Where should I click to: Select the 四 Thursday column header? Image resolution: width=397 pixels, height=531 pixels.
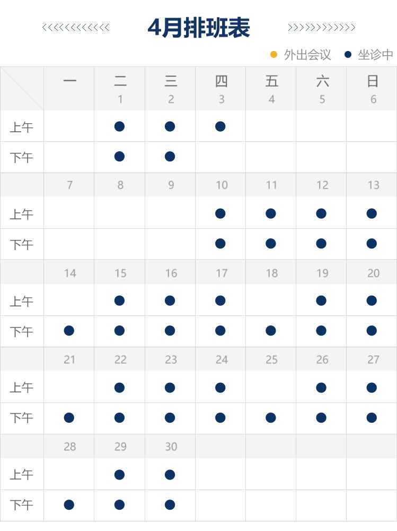[221, 81]
